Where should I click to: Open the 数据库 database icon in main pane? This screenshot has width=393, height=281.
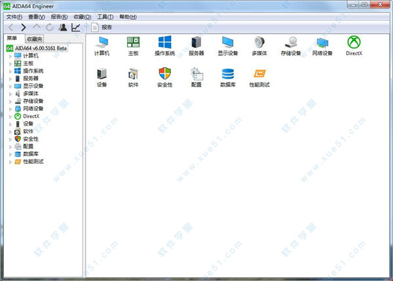click(228, 77)
